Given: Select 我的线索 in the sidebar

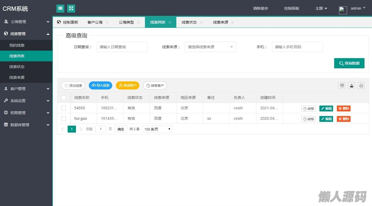Looking at the screenshot, I should [17, 45].
